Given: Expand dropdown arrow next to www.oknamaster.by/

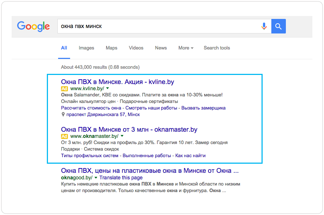Looking at the screenshot, I should [122, 136].
